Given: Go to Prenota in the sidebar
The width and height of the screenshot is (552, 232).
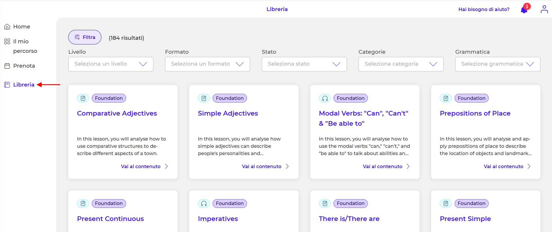Looking at the screenshot, I should tap(24, 66).
